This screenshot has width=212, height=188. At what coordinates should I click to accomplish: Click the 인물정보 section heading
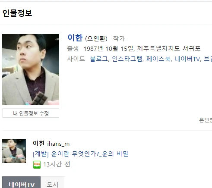click(17, 13)
